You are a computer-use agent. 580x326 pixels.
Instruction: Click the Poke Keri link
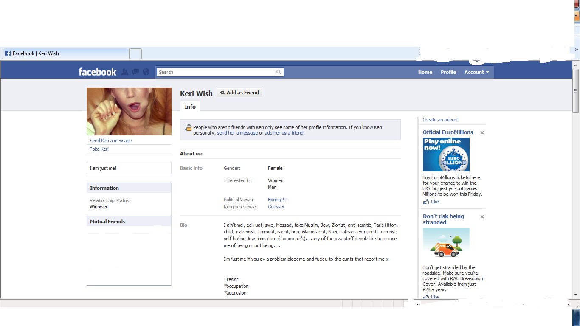99,149
